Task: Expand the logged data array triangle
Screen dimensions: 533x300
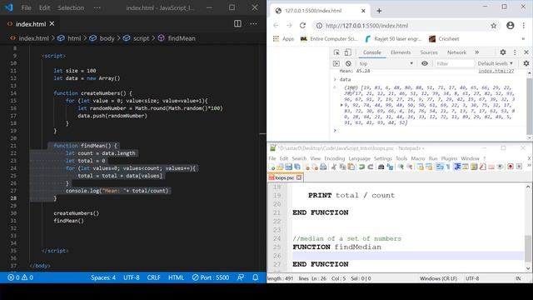Action: (341, 106)
